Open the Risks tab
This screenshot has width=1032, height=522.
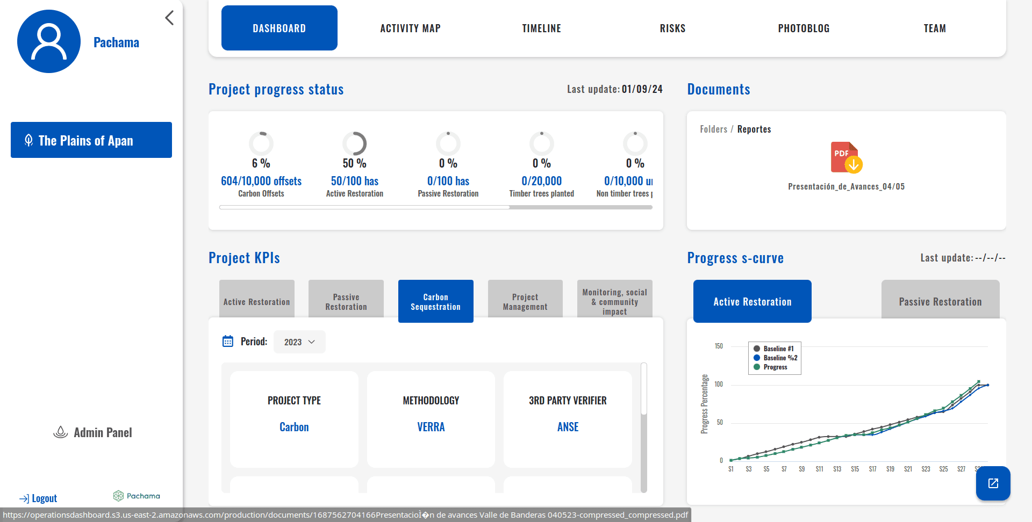pyautogui.click(x=673, y=28)
